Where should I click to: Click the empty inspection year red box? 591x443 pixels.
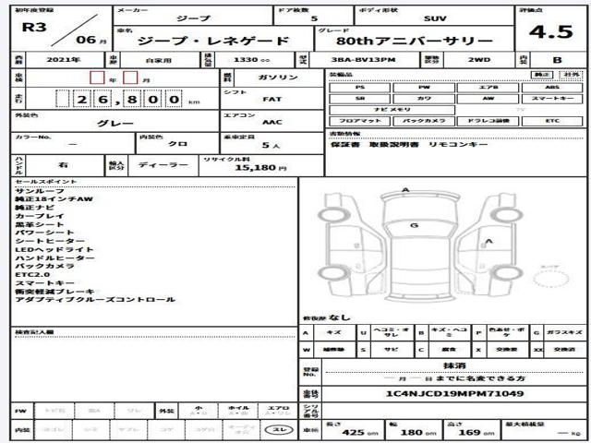point(97,78)
